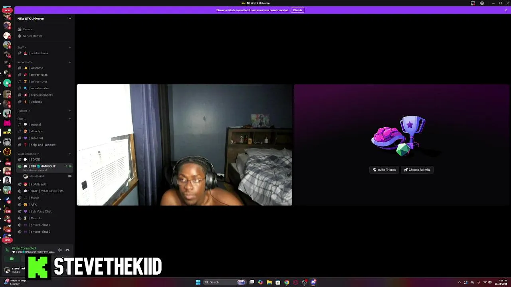Click the camera icon beside stevethekid
This screenshot has width=511, height=287.
coord(70,176)
